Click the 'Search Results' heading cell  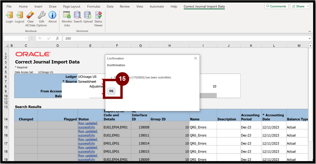(x=28, y=107)
